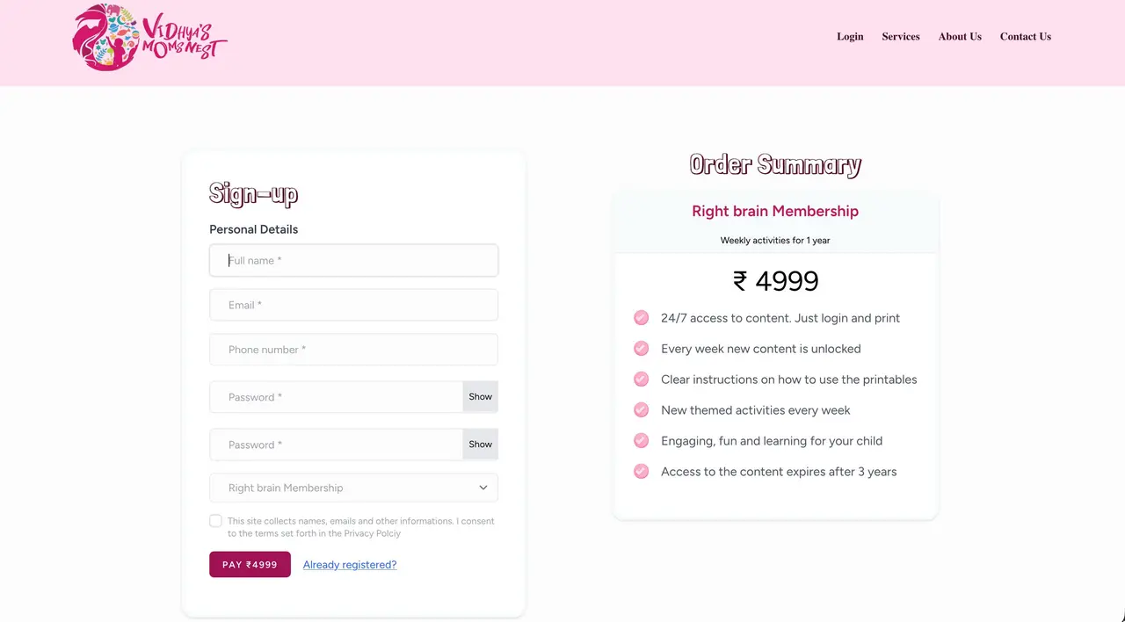
Task: Focus the Full name input field
Action: click(353, 261)
